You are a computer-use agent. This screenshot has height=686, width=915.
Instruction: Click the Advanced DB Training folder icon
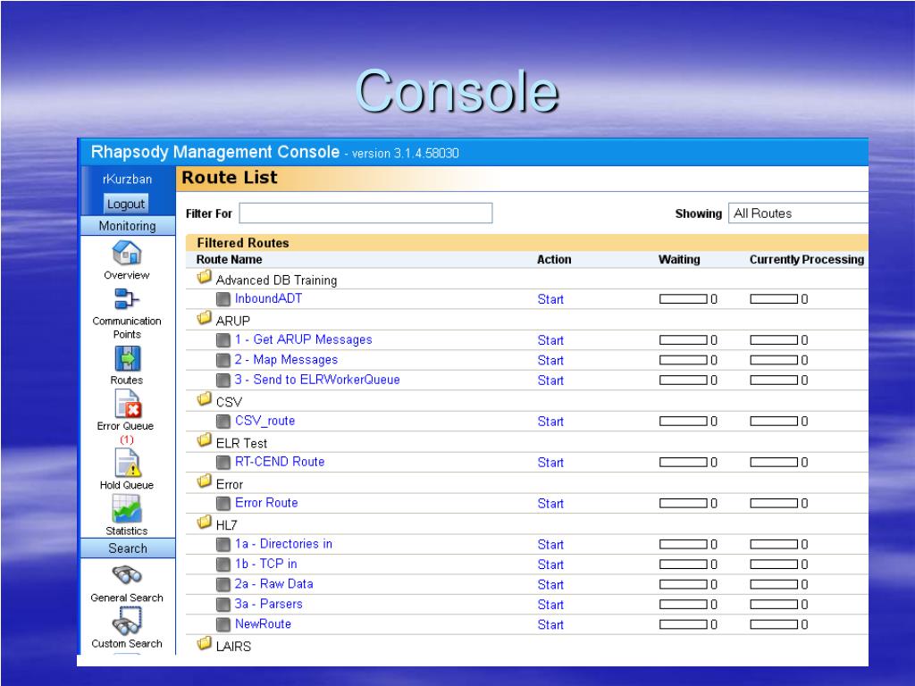(x=205, y=277)
